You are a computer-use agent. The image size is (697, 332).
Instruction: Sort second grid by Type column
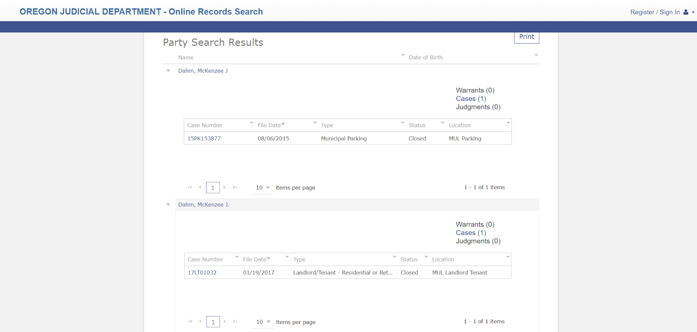pyautogui.click(x=299, y=259)
